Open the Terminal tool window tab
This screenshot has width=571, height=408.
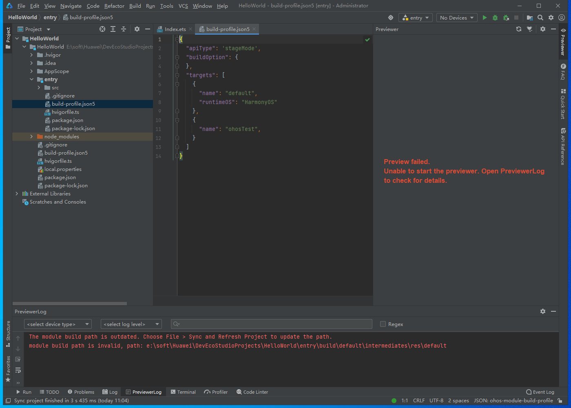coord(183,392)
